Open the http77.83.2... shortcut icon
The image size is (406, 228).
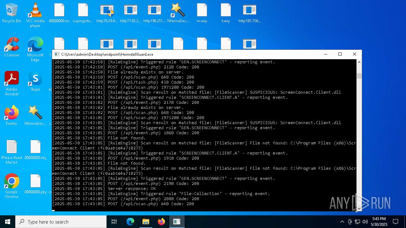click(x=131, y=13)
